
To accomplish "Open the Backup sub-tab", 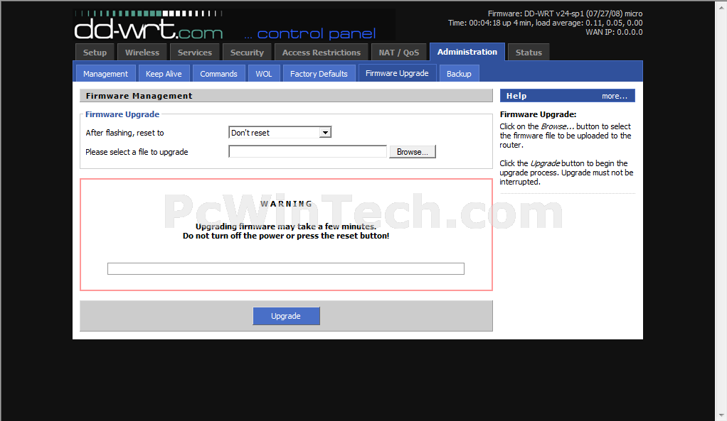I will tap(459, 74).
